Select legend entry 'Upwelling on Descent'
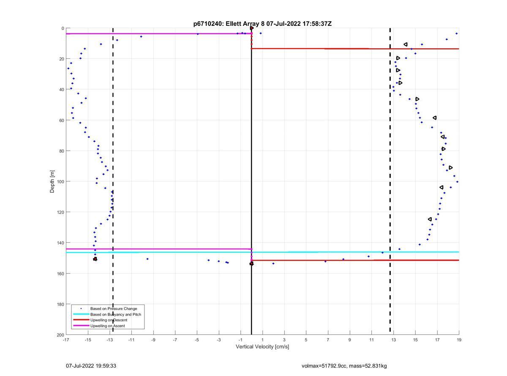Image resolution: width=507 pixels, height=376 pixels. pyautogui.click(x=109, y=320)
